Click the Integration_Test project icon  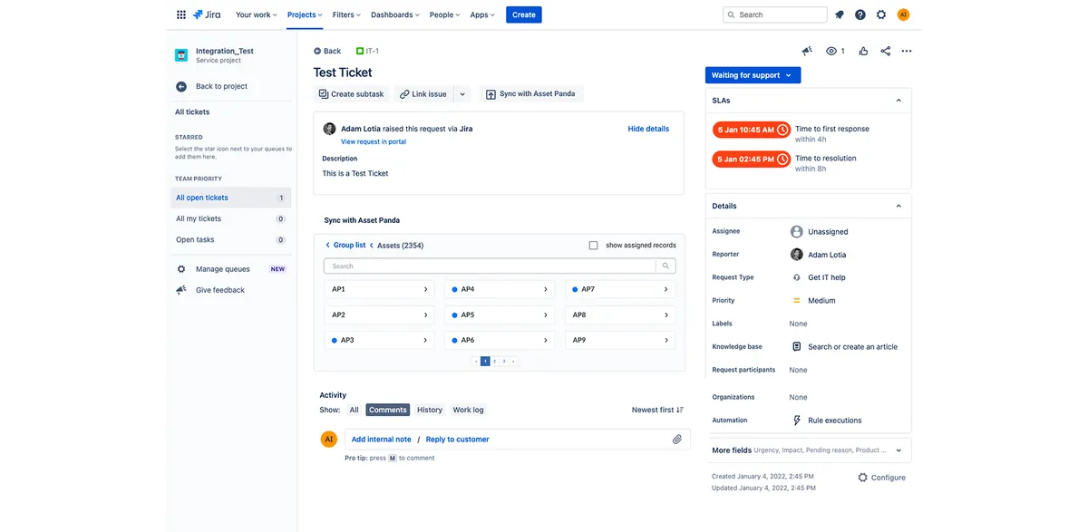181,54
